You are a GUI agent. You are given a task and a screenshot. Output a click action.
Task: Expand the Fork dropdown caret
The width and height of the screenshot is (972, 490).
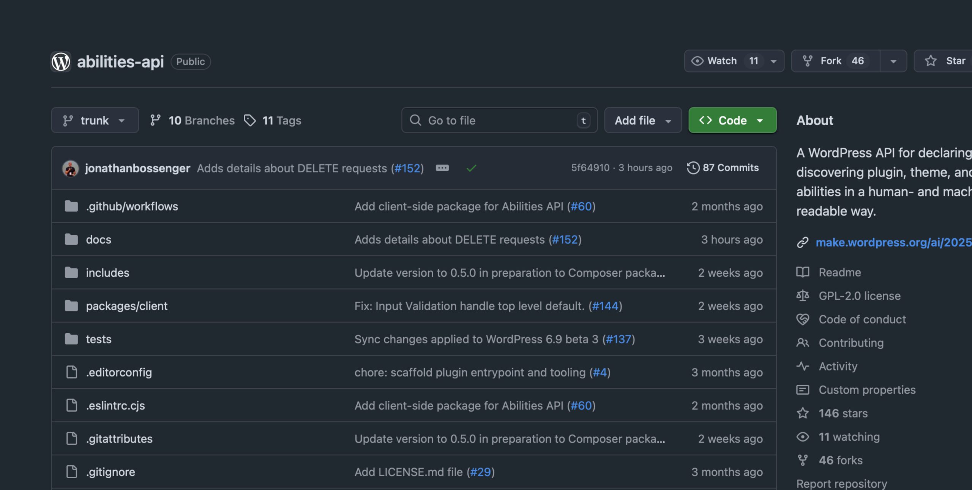click(x=893, y=61)
